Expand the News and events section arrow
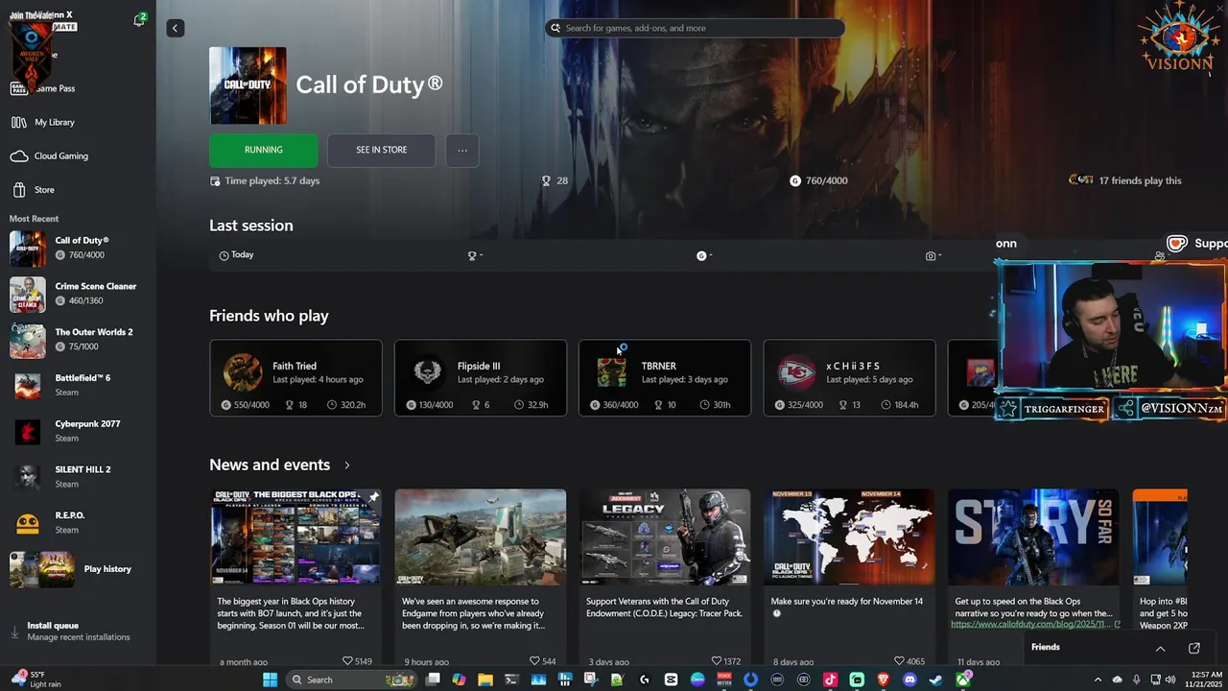The height and width of the screenshot is (691, 1228). 347,465
